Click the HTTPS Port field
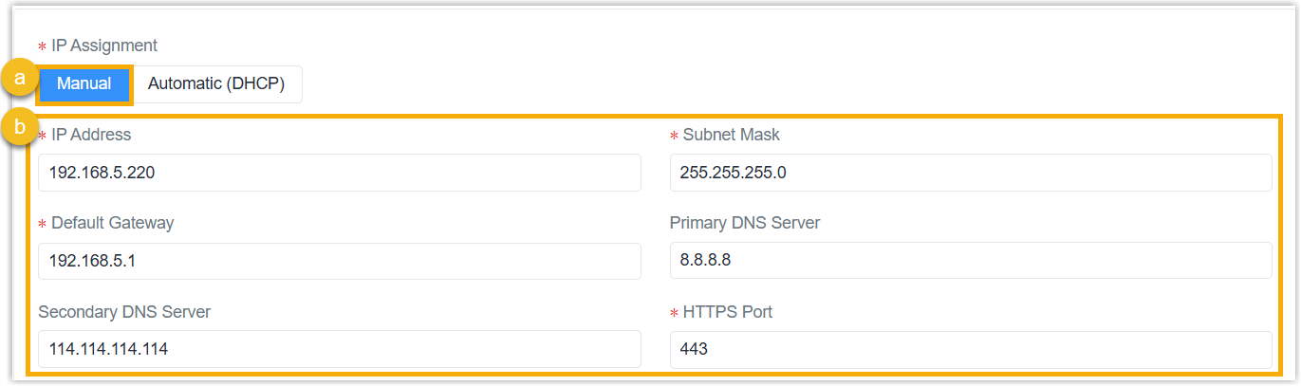This screenshot has height=386, width=1301. [971, 349]
